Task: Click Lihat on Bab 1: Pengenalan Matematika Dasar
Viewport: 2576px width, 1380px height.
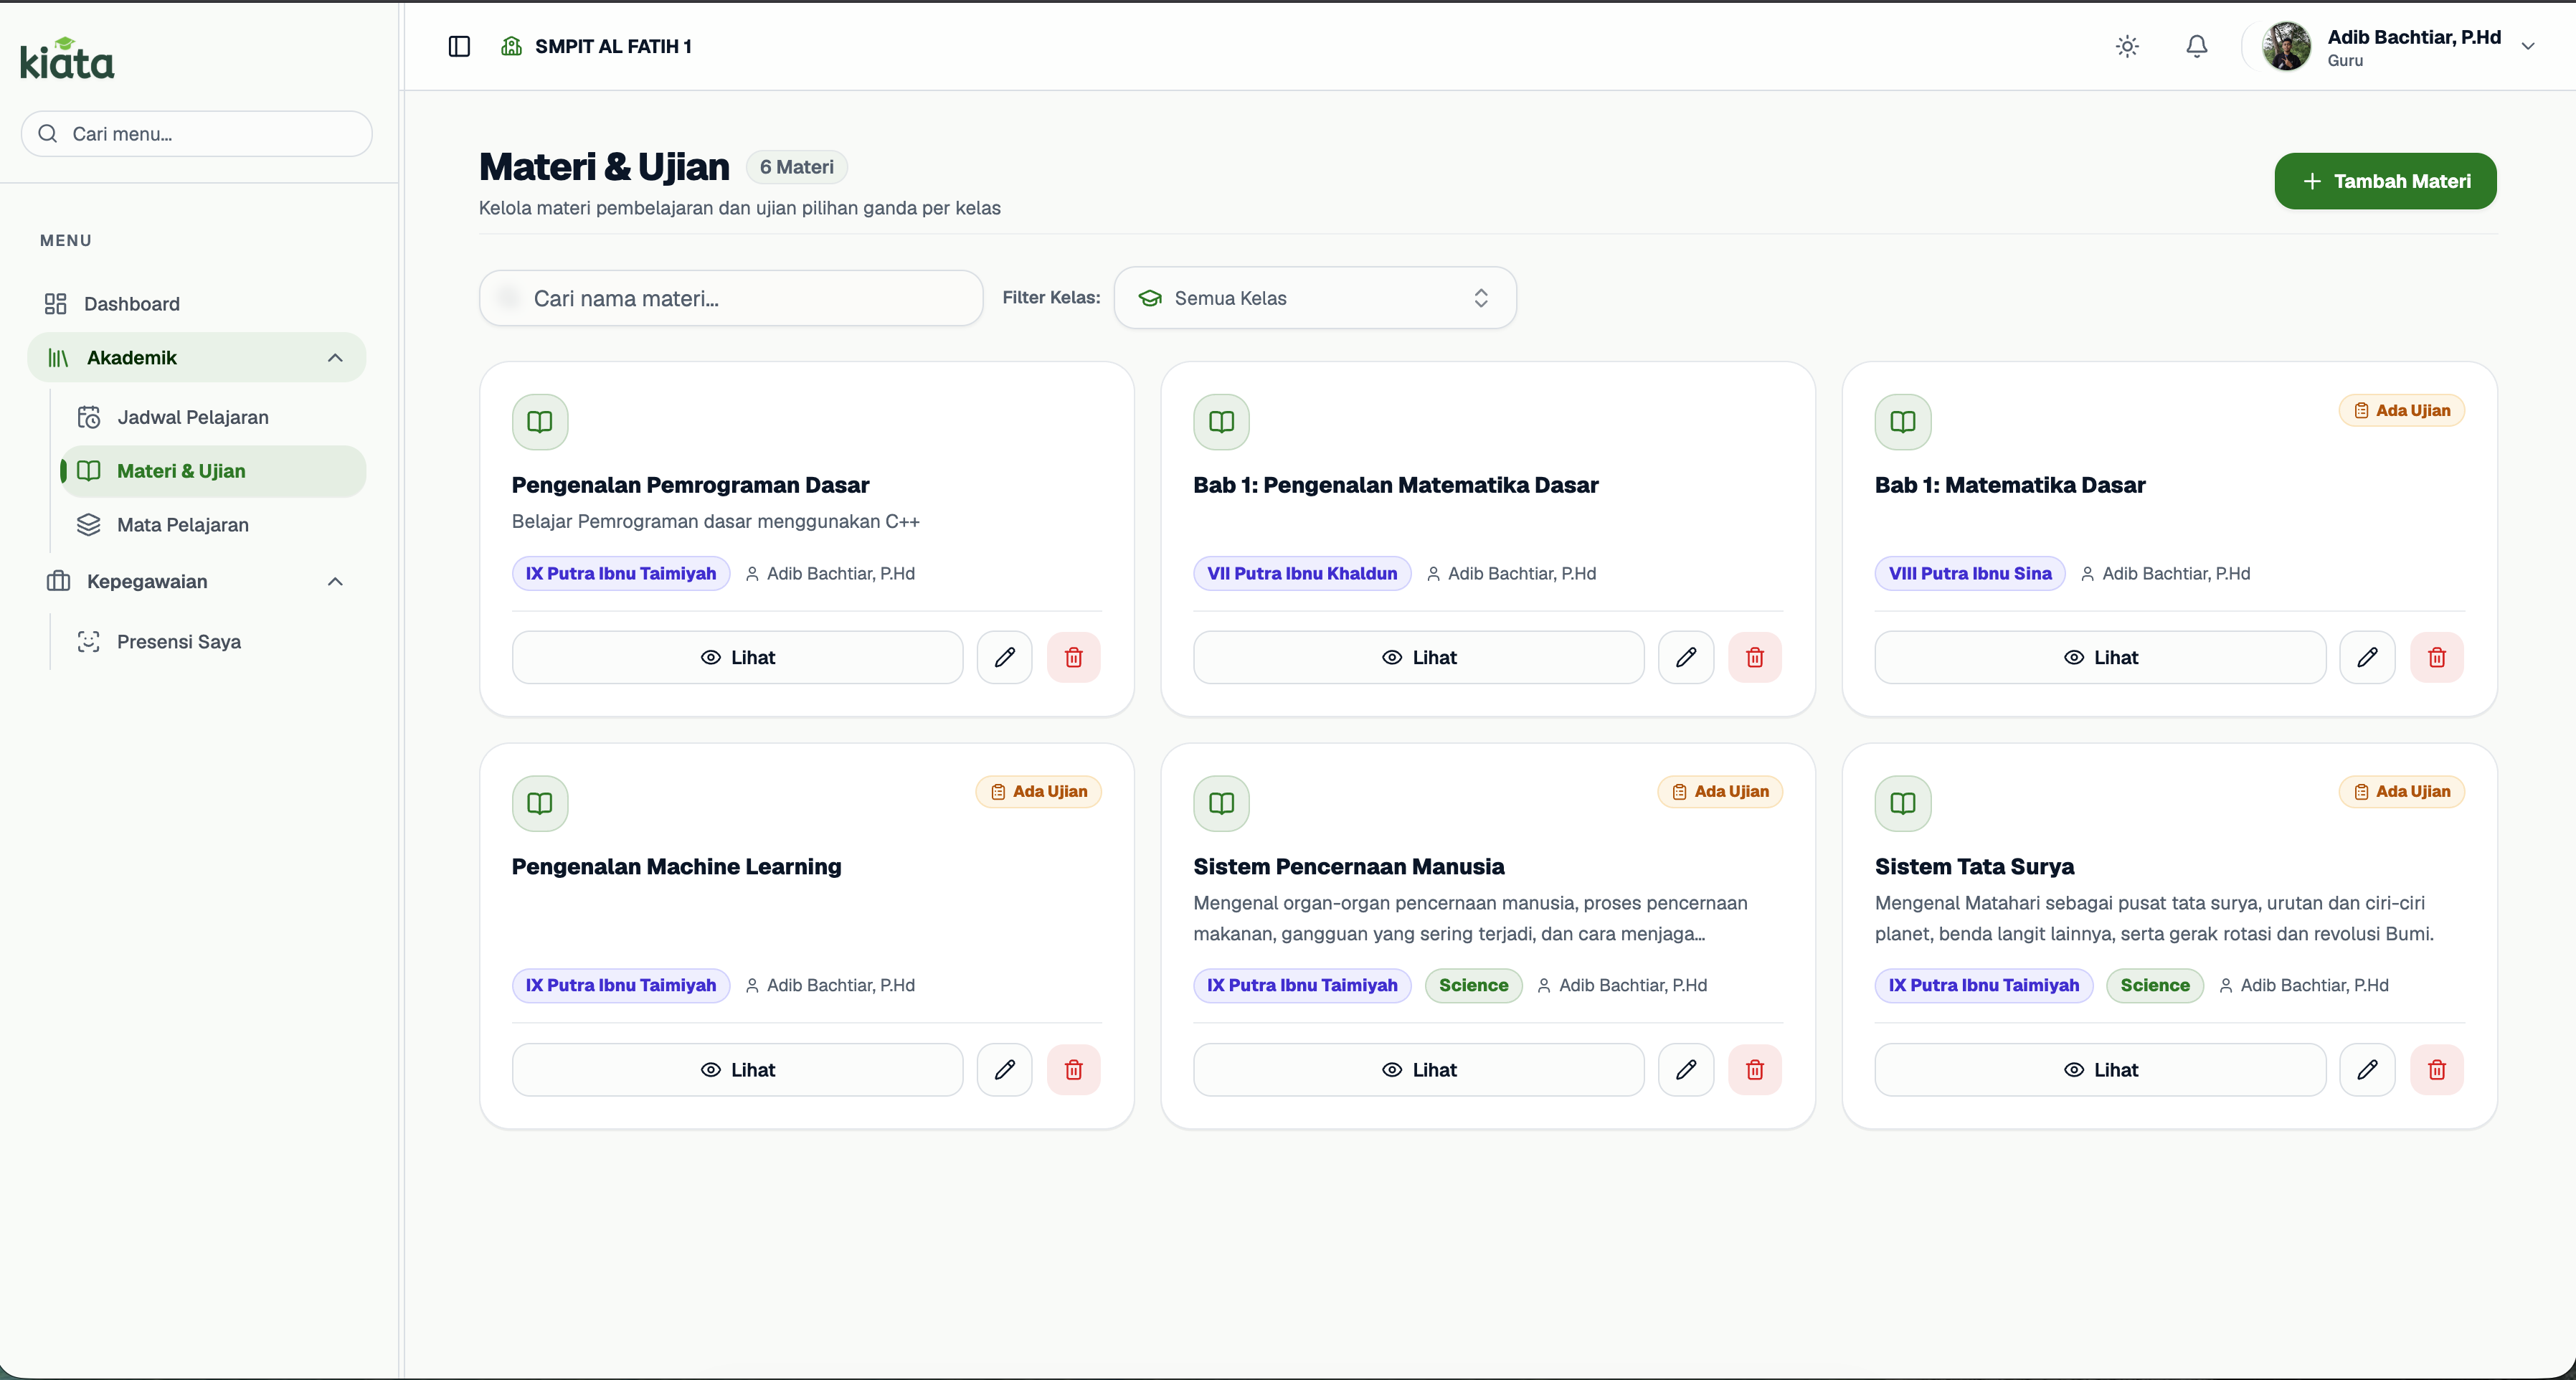Action: (x=1419, y=657)
